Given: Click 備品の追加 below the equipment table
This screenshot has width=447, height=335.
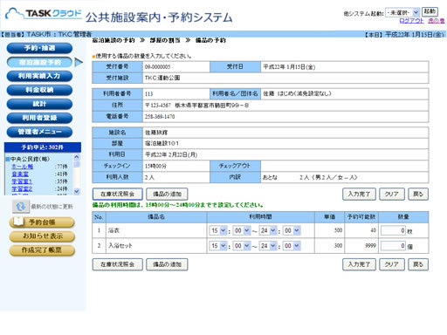Looking at the screenshot, I should click(x=167, y=264).
